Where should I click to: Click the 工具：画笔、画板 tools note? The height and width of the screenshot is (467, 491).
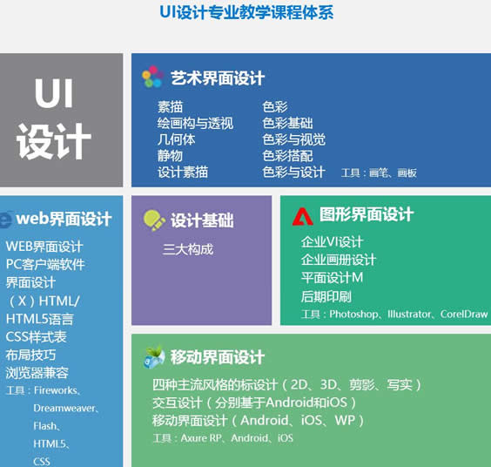coord(379,173)
